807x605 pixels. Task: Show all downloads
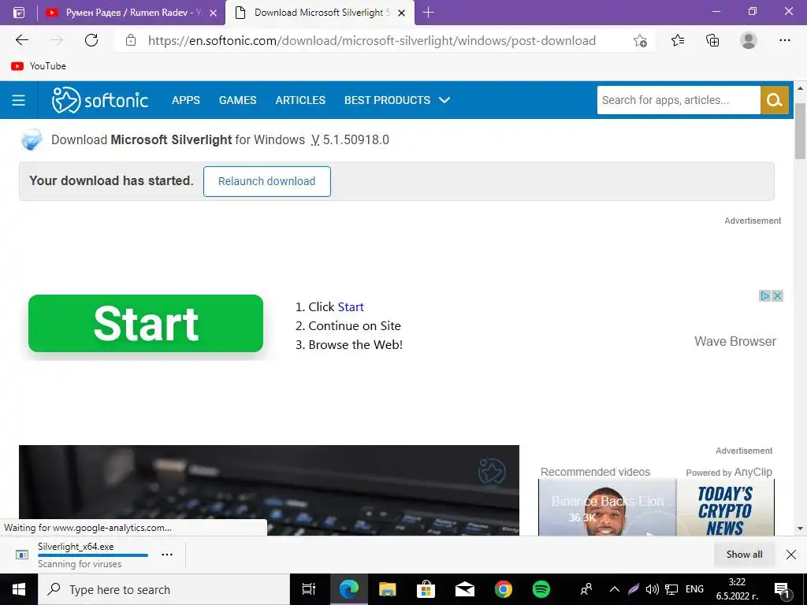[x=744, y=554]
